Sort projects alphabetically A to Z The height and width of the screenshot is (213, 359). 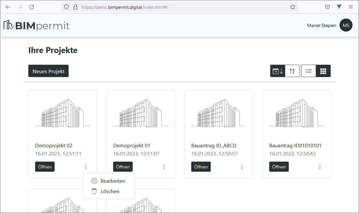pyautogui.click(x=292, y=71)
